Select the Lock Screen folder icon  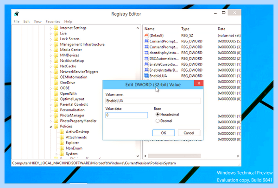coord(56,39)
